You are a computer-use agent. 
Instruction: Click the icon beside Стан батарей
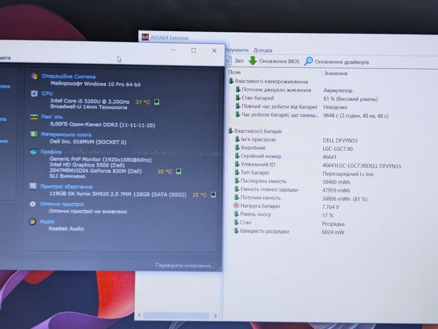click(237, 98)
